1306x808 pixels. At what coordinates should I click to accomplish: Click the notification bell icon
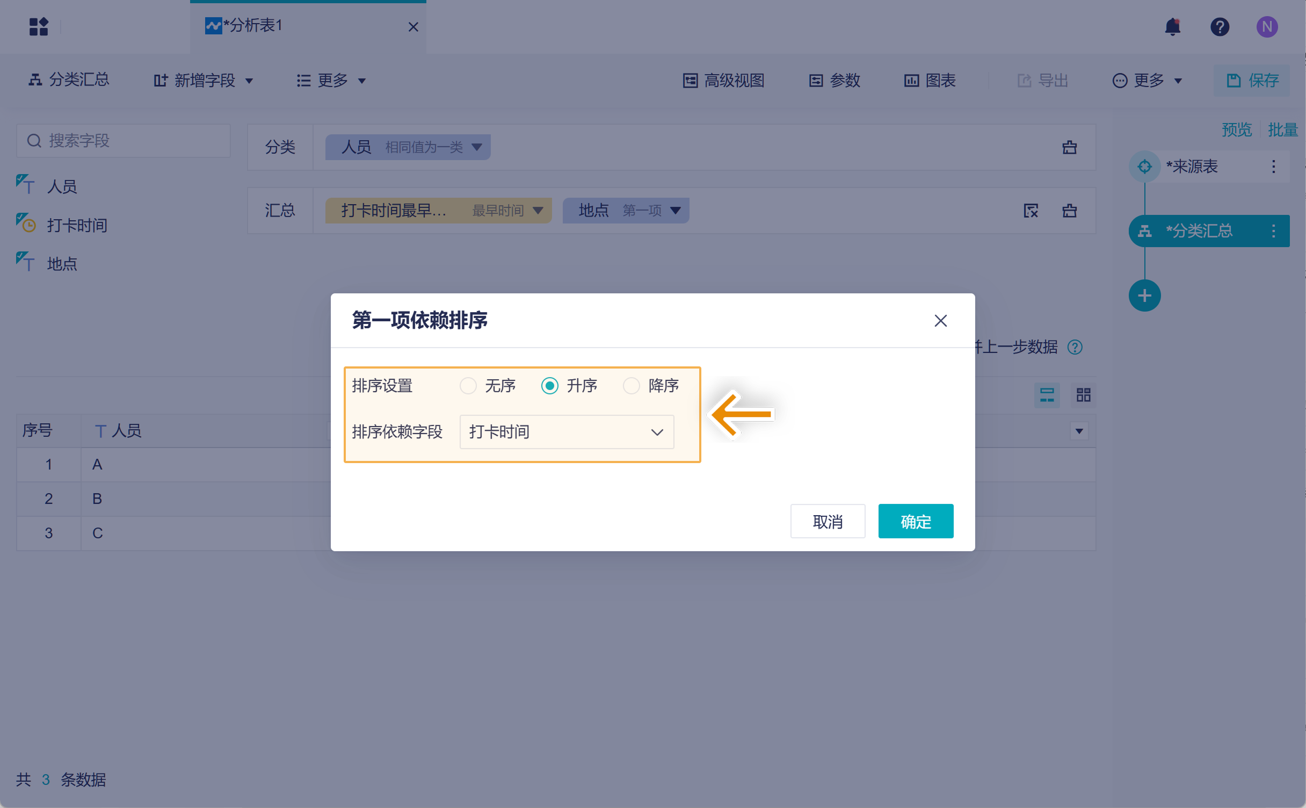click(1173, 26)
